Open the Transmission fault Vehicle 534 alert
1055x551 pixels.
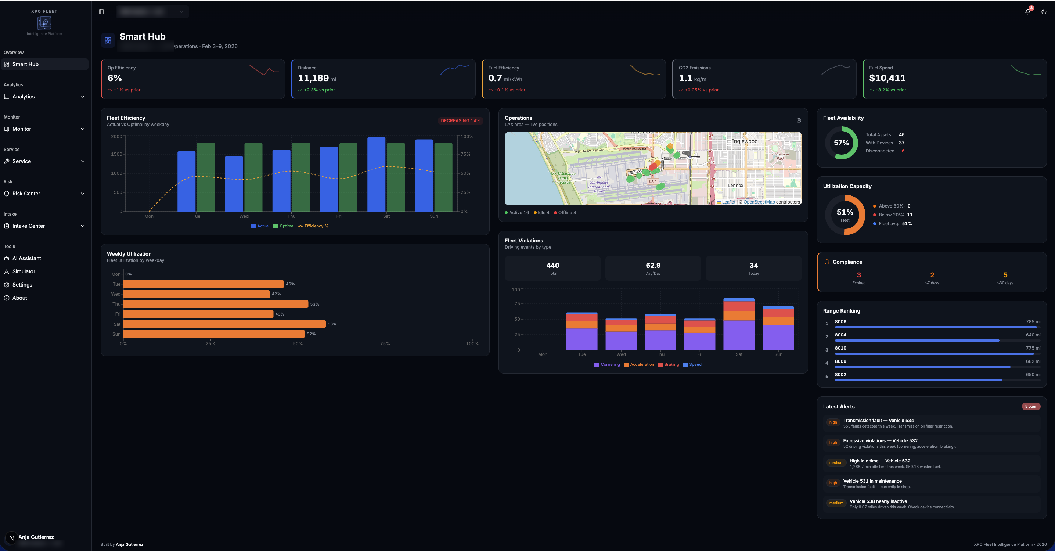point(932,423)
